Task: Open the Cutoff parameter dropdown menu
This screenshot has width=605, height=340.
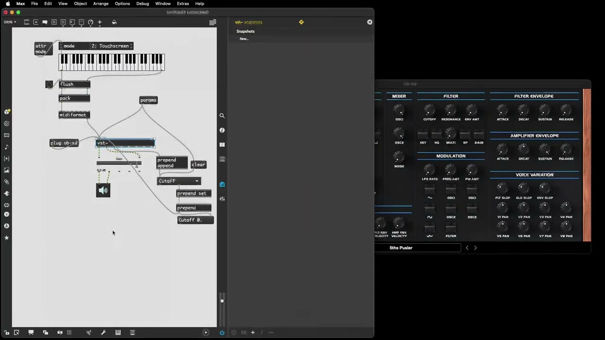Action: point(179,181)
